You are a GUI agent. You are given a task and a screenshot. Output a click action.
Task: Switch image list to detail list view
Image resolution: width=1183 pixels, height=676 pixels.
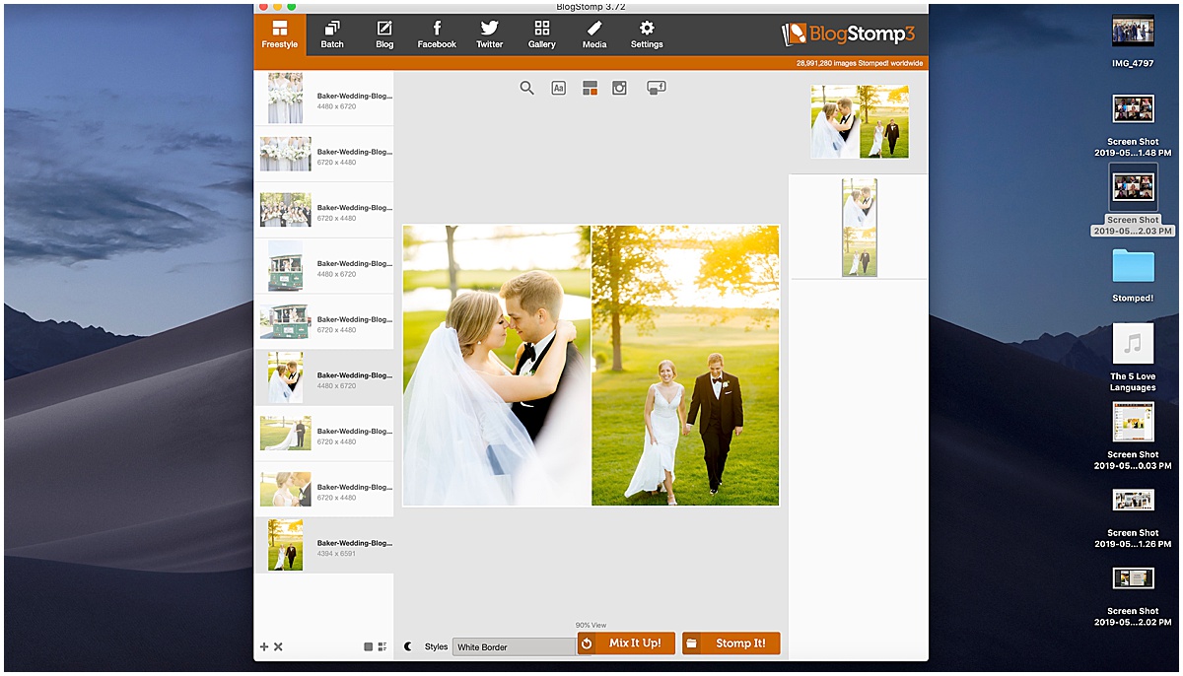point(383,646)
